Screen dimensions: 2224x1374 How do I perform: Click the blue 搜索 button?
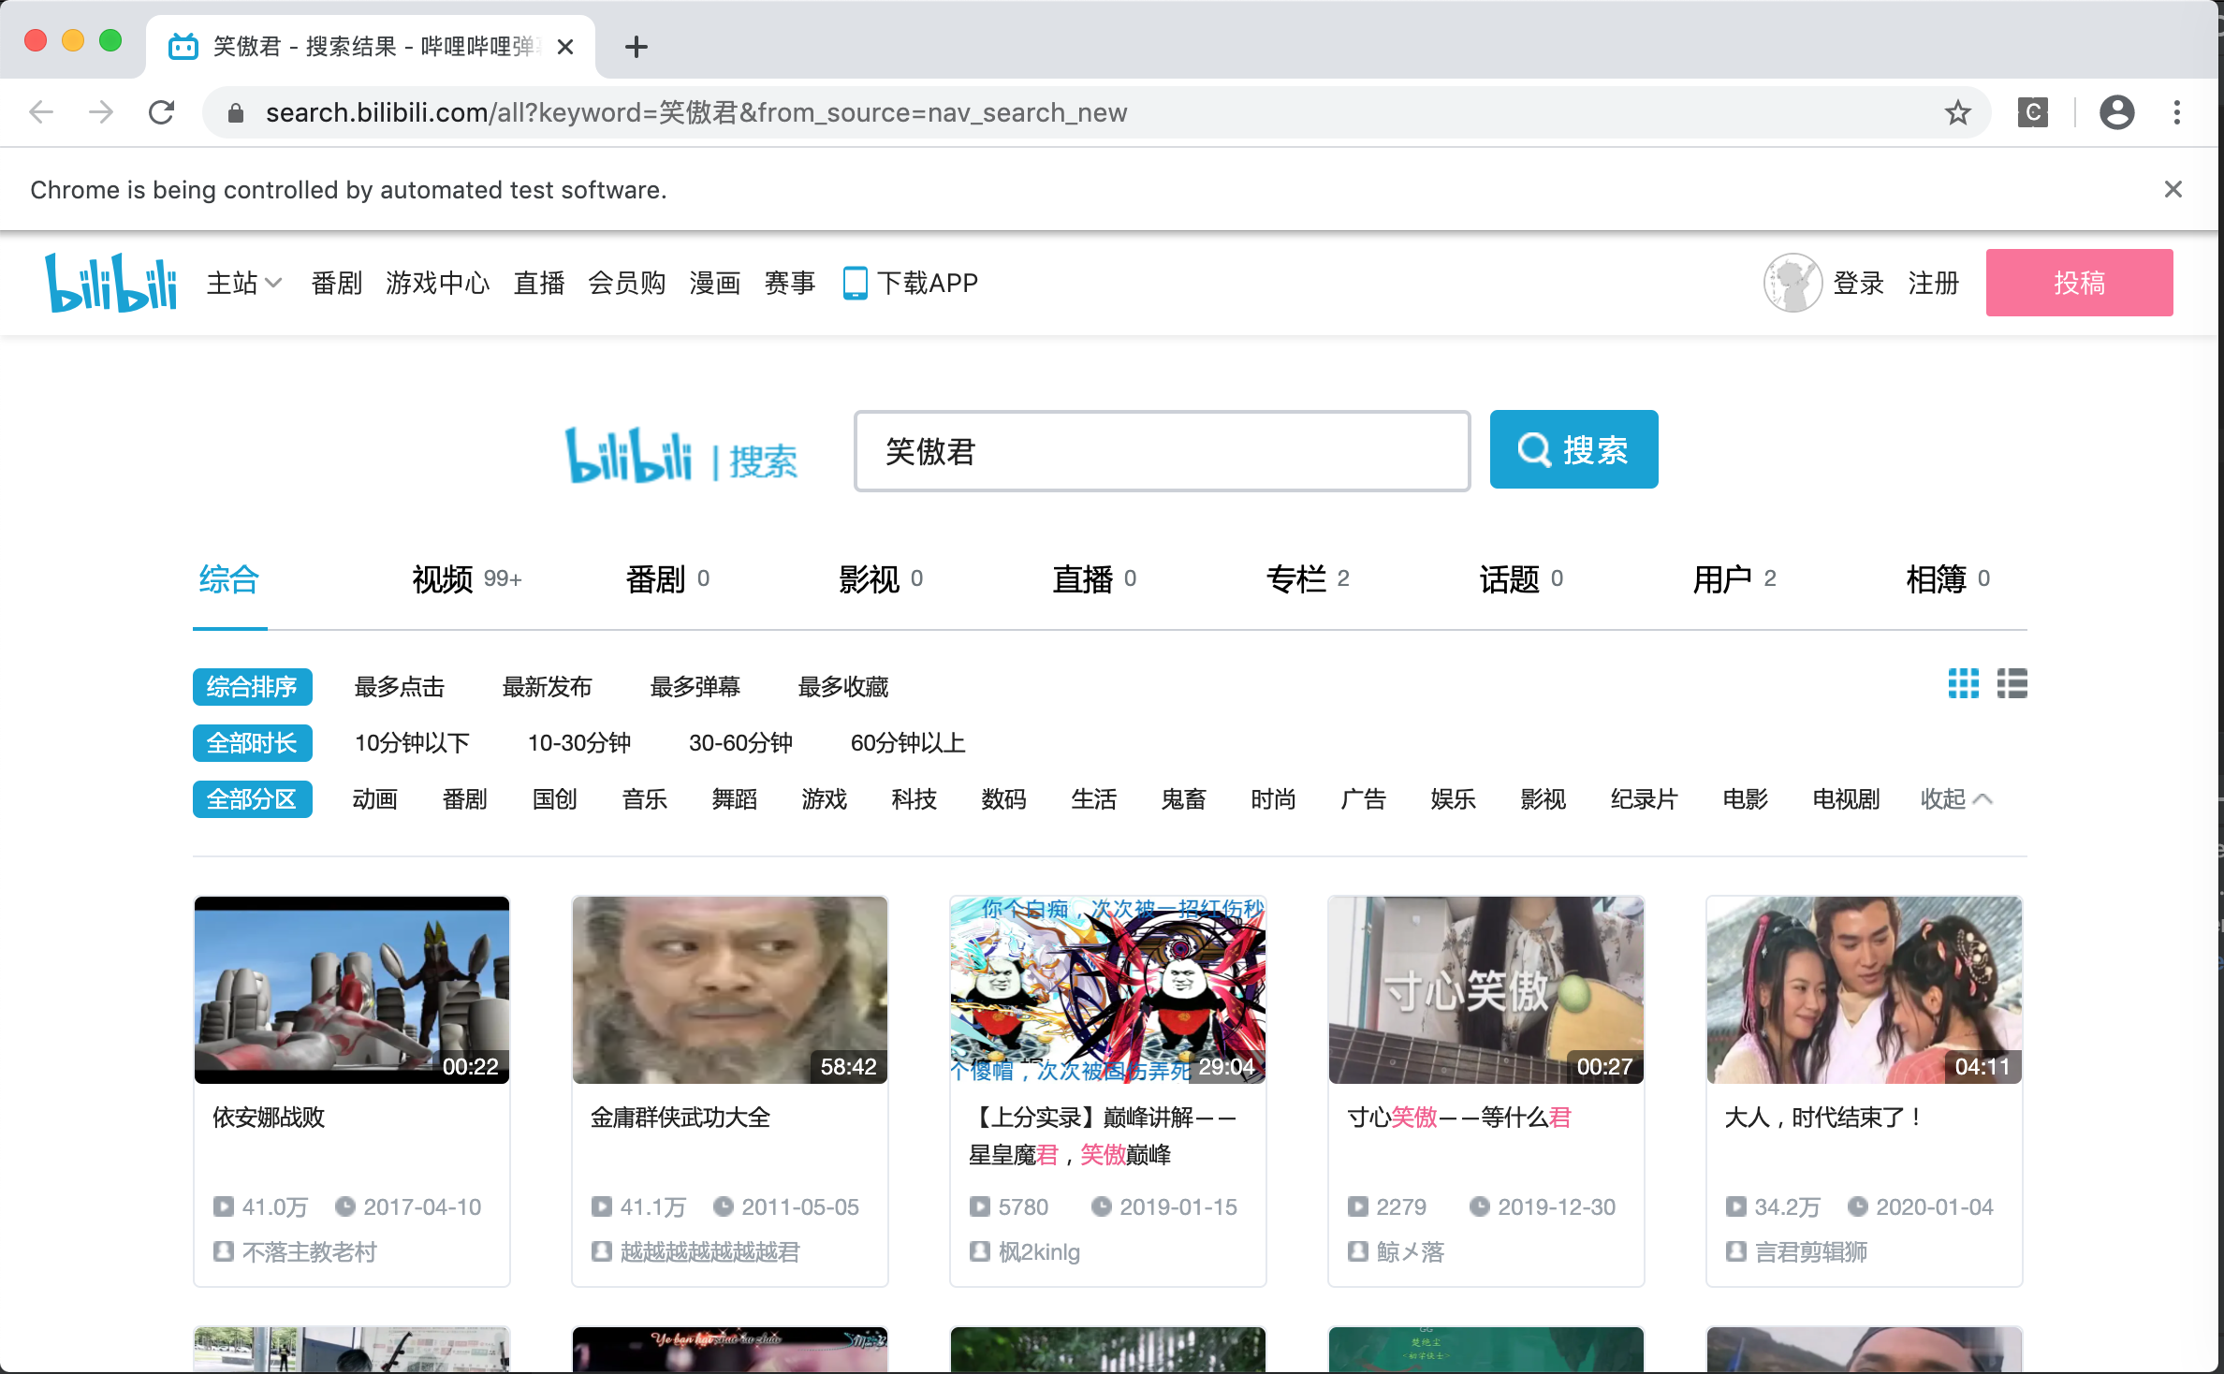pyautogui.click(x=1573, y=449)
